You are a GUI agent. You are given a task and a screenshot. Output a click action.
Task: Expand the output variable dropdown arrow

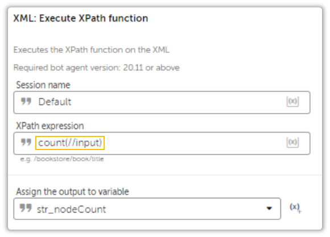click(269, 209)
